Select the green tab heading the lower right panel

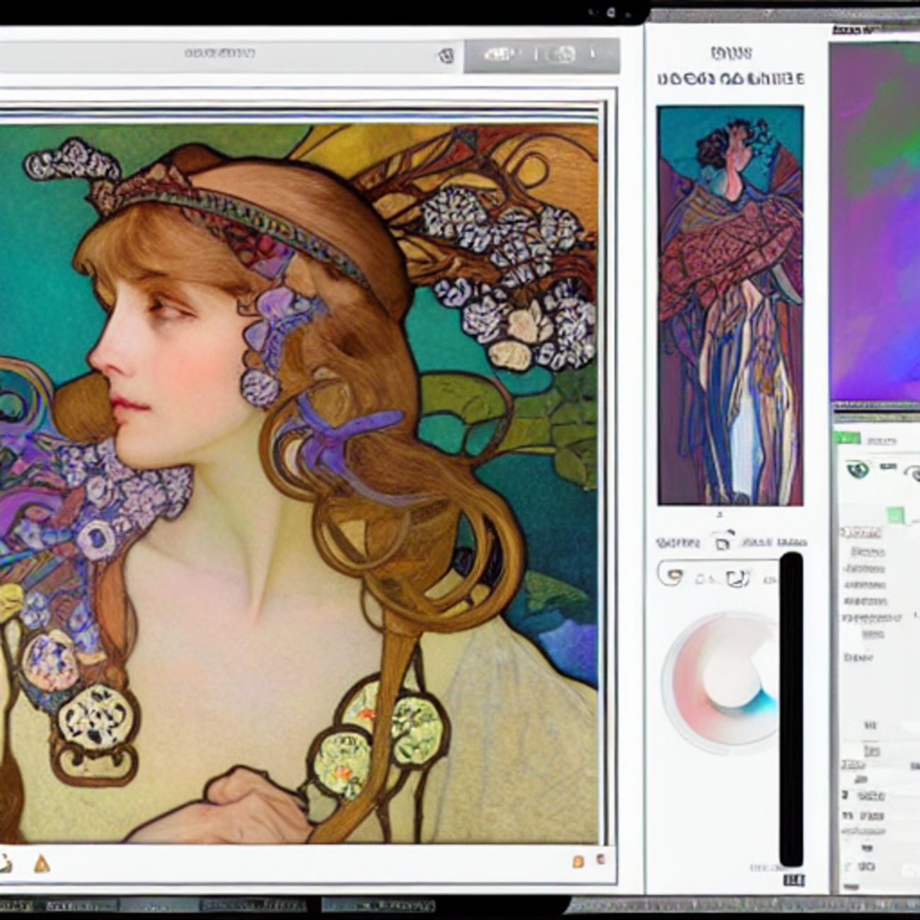coord(846,438)
